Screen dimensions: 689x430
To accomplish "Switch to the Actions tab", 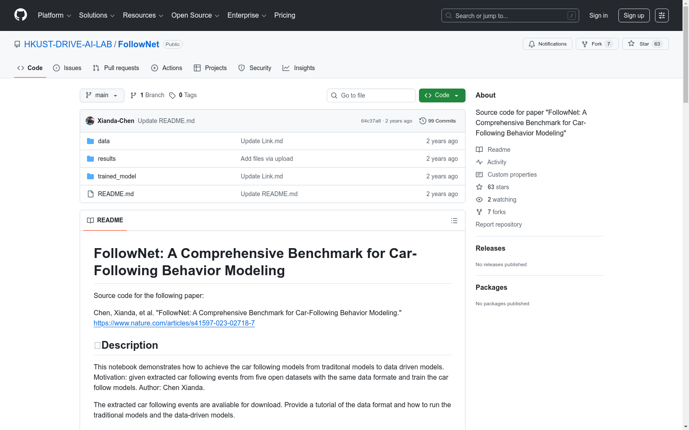I will 167,68.
